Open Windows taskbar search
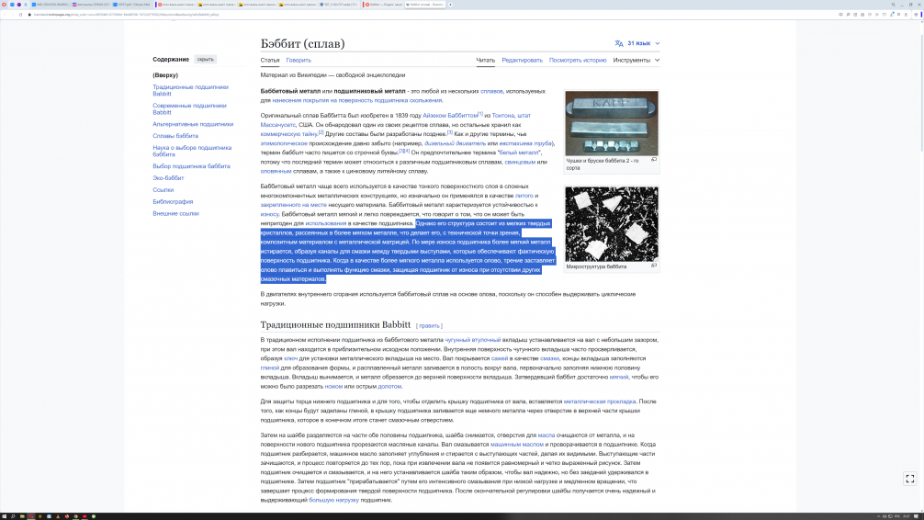 pyautogui.click(x=13, y=516)
